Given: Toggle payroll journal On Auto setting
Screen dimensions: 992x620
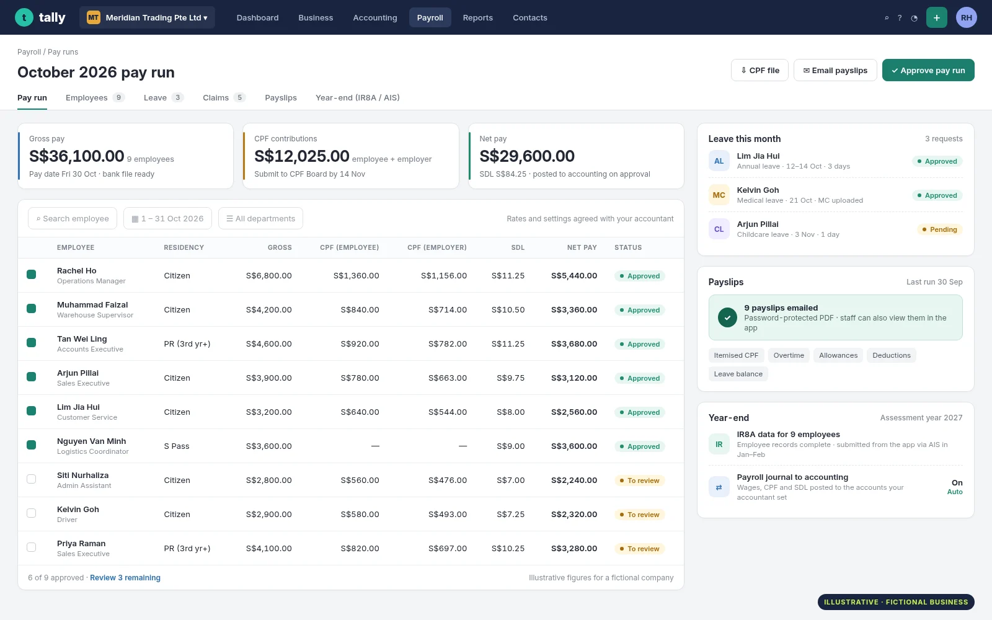Looking at the screenshot, I should [x=955, y=487].
